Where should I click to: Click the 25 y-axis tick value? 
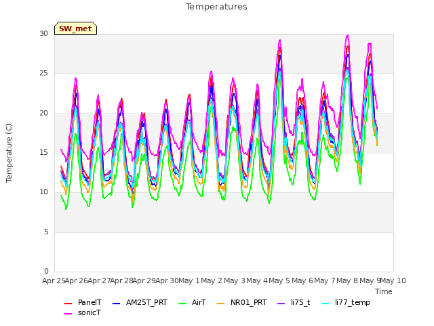[x=43, y=73]
